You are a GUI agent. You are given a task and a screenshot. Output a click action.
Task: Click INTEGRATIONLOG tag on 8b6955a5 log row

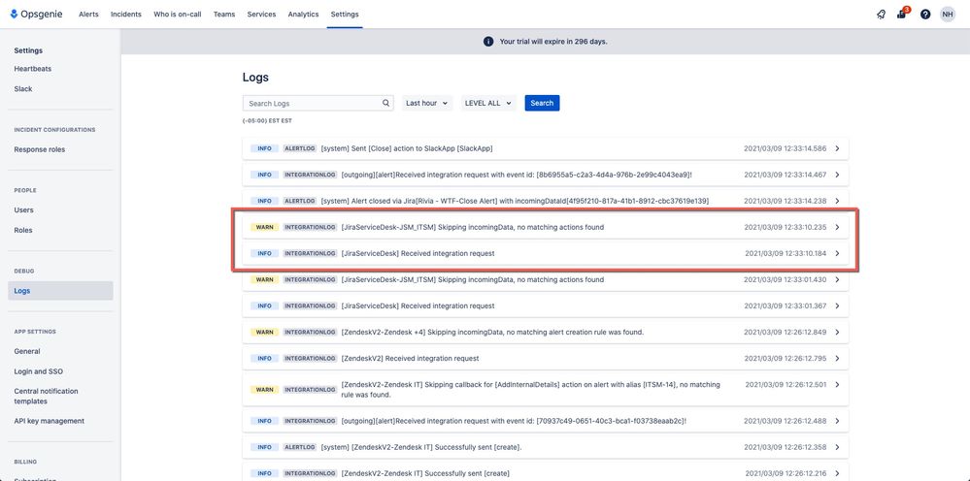coord(310,175)
